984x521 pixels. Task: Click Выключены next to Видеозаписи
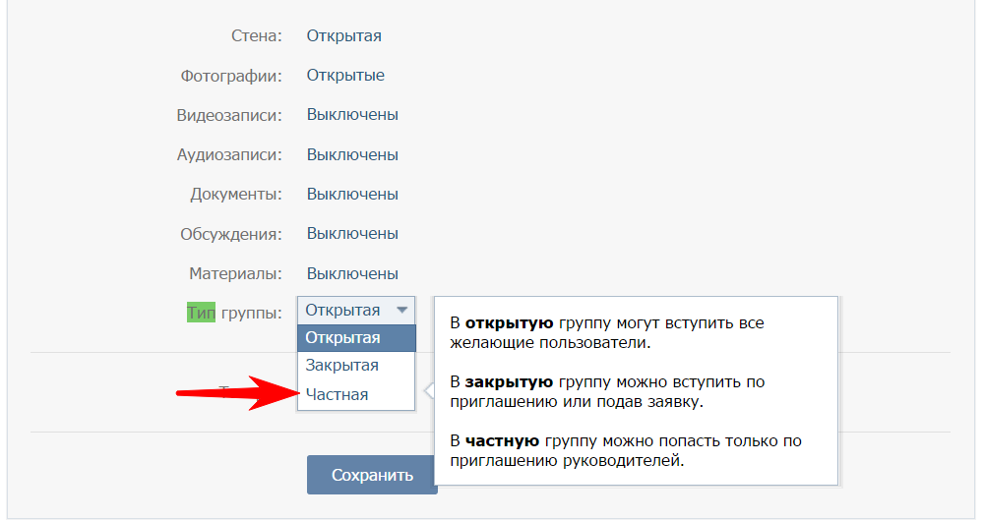click(352, 115)
